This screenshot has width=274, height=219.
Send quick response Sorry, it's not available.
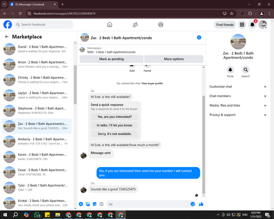(115, 134)
